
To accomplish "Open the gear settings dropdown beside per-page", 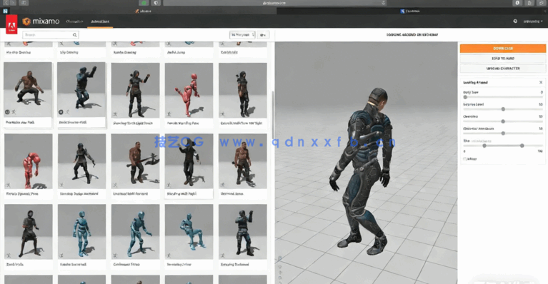I will (x=263, y=35).
